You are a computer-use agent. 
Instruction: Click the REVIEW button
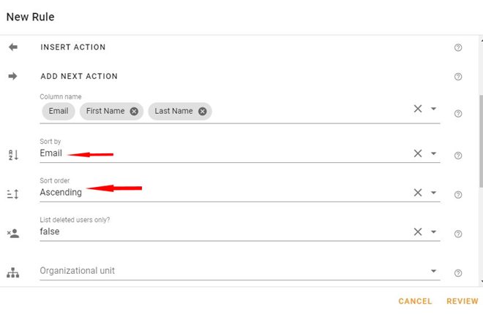point(463,301)
